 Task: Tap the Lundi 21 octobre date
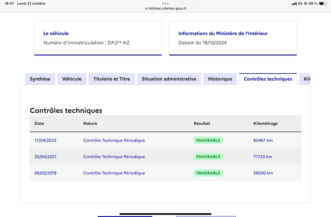pos(31,3)
